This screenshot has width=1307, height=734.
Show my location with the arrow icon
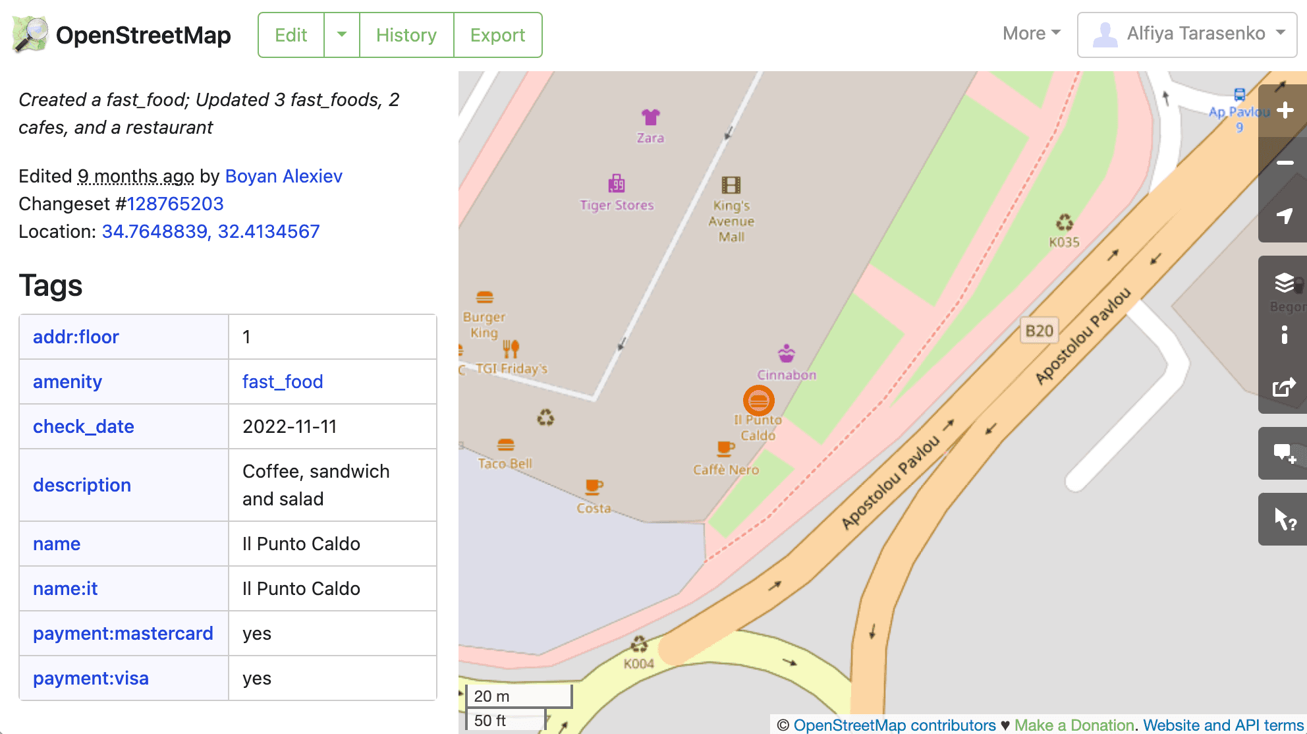(1285, 215)
